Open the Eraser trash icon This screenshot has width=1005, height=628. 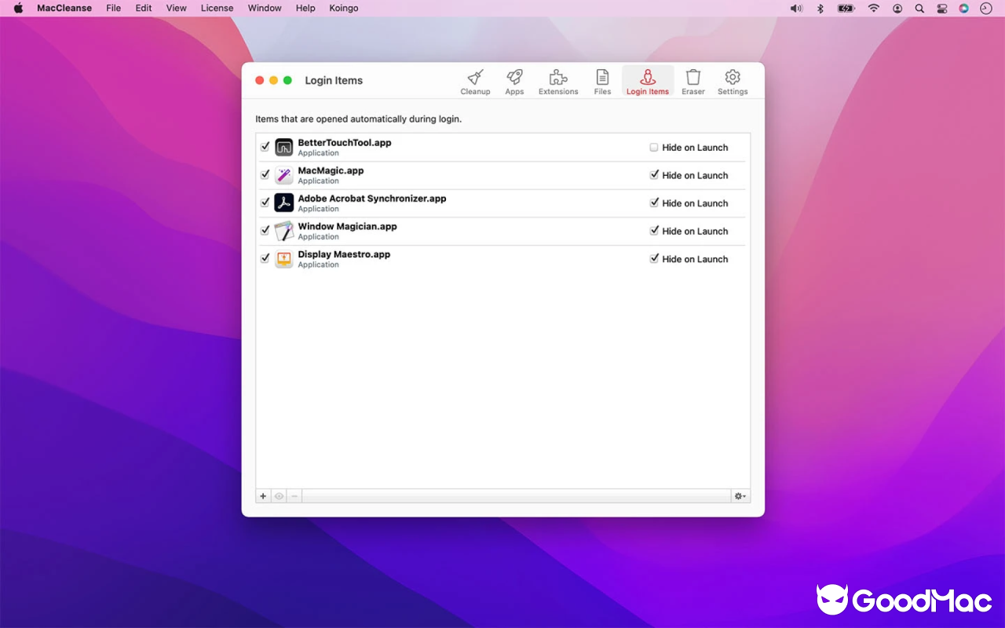693,81
